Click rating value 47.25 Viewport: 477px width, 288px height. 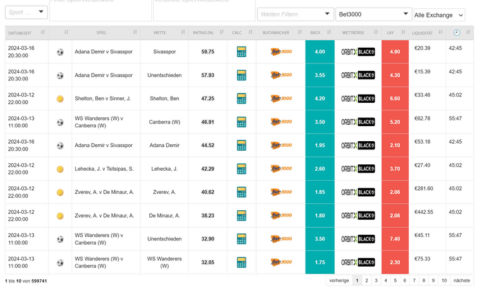[208, 99]
